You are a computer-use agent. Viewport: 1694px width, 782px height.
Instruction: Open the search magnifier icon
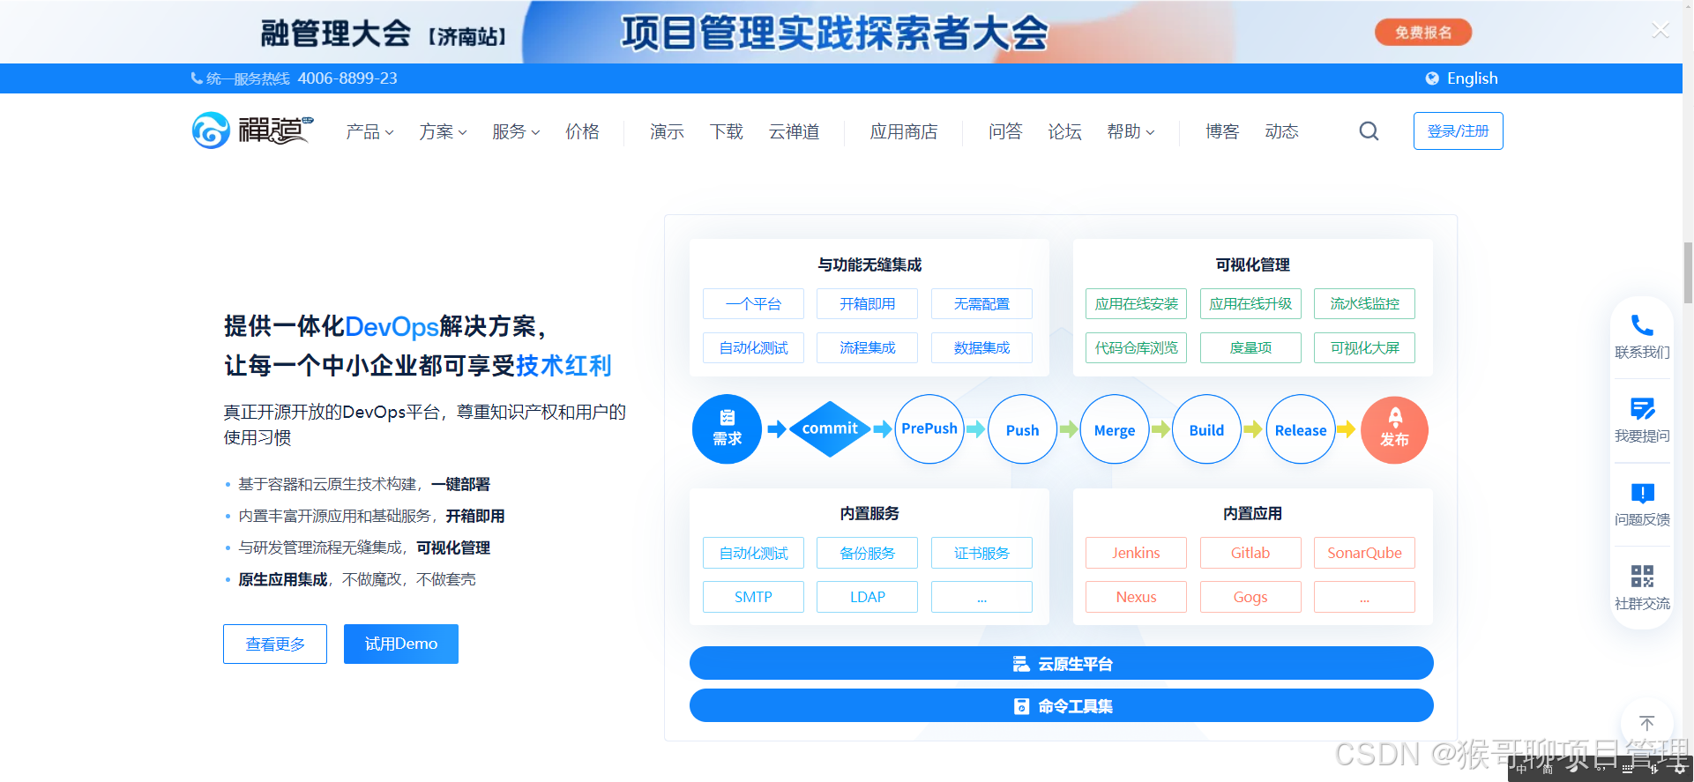point(1369,131)
